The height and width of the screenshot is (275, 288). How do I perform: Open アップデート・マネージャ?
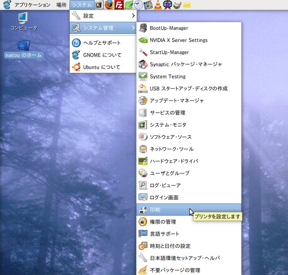[x=189, y=101]
